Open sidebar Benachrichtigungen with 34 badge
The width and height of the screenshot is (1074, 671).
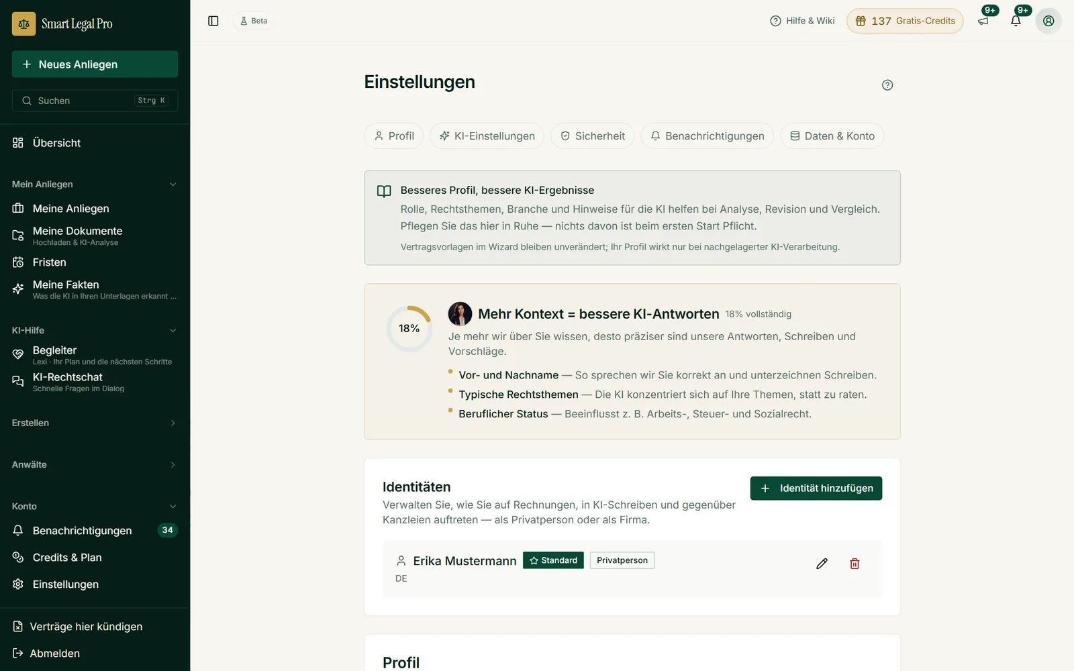95,531
